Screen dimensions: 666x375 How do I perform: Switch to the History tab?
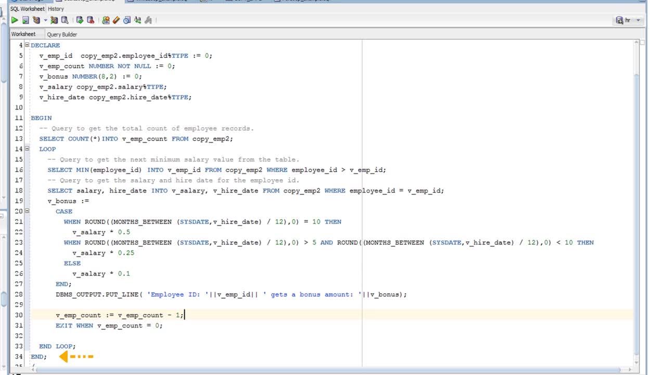[56, 9]
